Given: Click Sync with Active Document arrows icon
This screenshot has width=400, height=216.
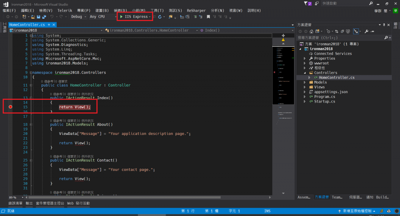Looking at the screenshot, I should pos(337,31).
